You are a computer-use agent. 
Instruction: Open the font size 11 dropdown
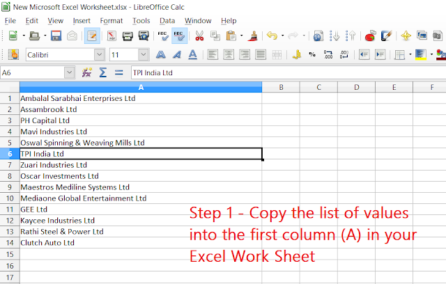[144, 54]
